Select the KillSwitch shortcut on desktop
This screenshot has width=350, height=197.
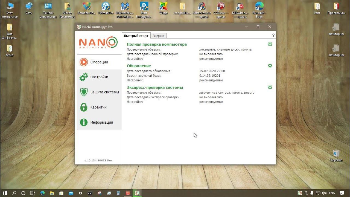click(x=240, y=10)
